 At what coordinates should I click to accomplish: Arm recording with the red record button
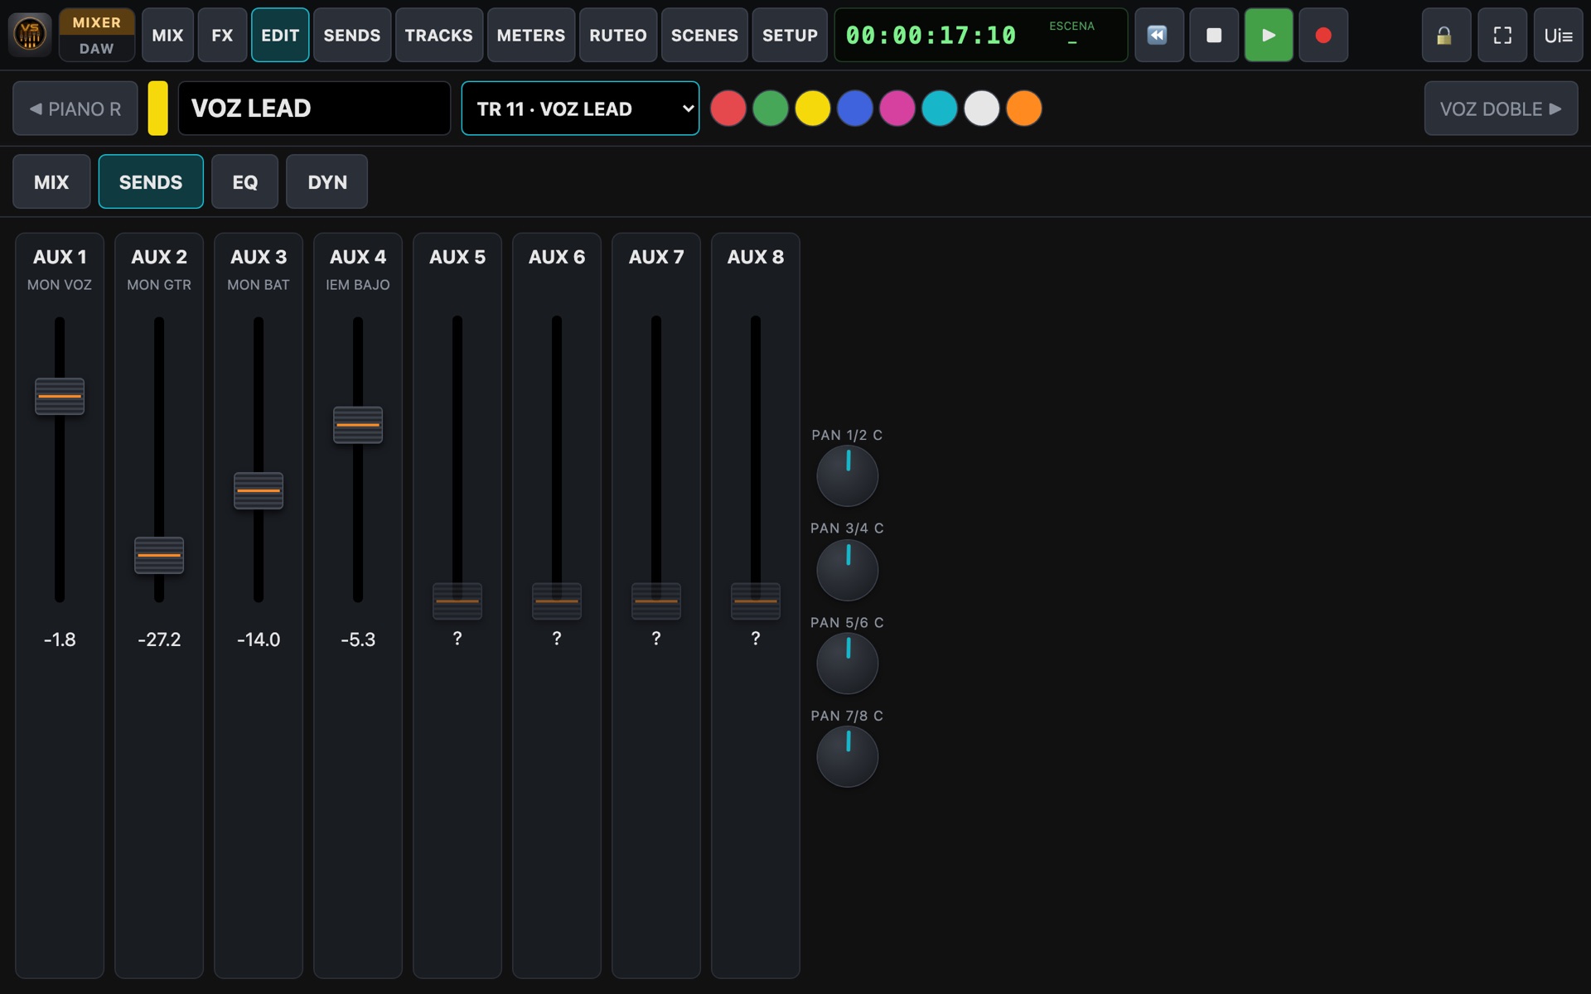1323,35
